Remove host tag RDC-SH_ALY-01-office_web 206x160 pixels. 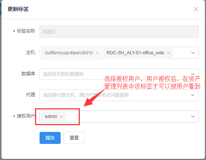[x=168, y=53]
